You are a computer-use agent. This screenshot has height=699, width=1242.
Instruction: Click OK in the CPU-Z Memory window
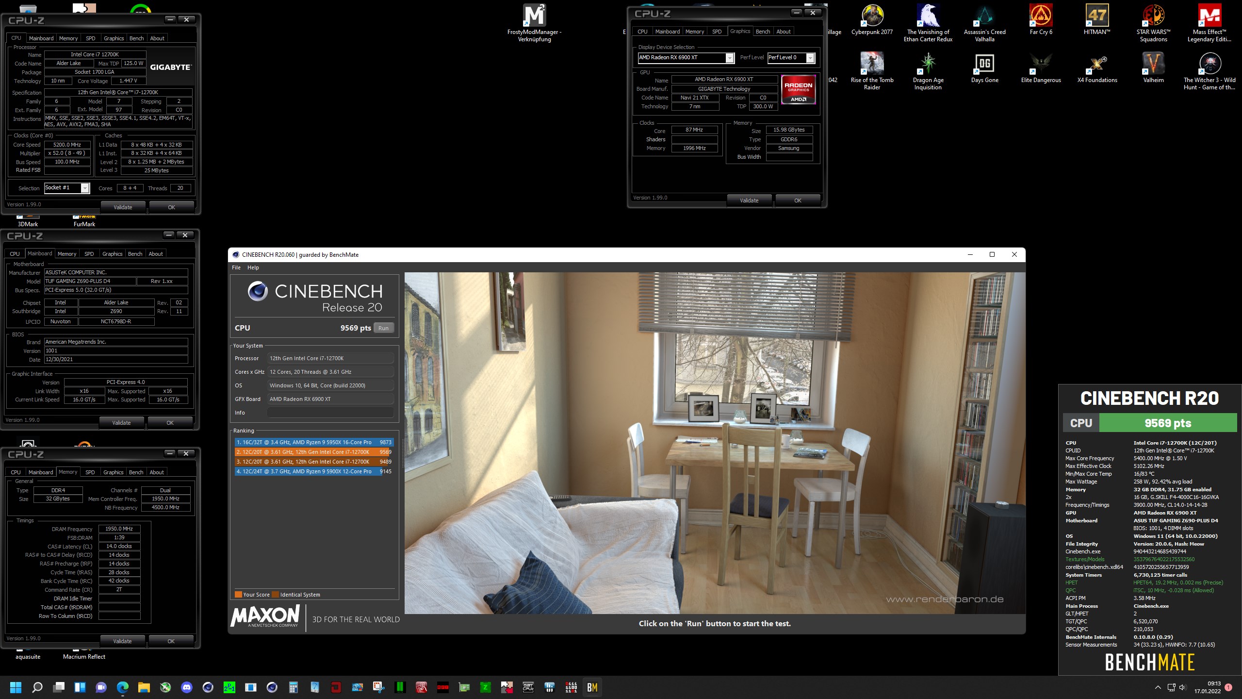(171, 641)
